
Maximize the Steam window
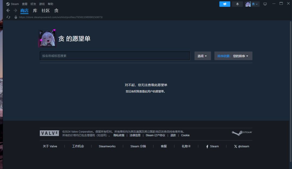[281, 4]
